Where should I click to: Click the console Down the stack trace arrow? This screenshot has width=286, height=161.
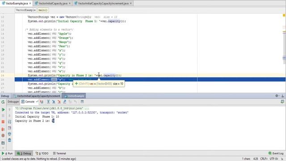tap(9, 115)
